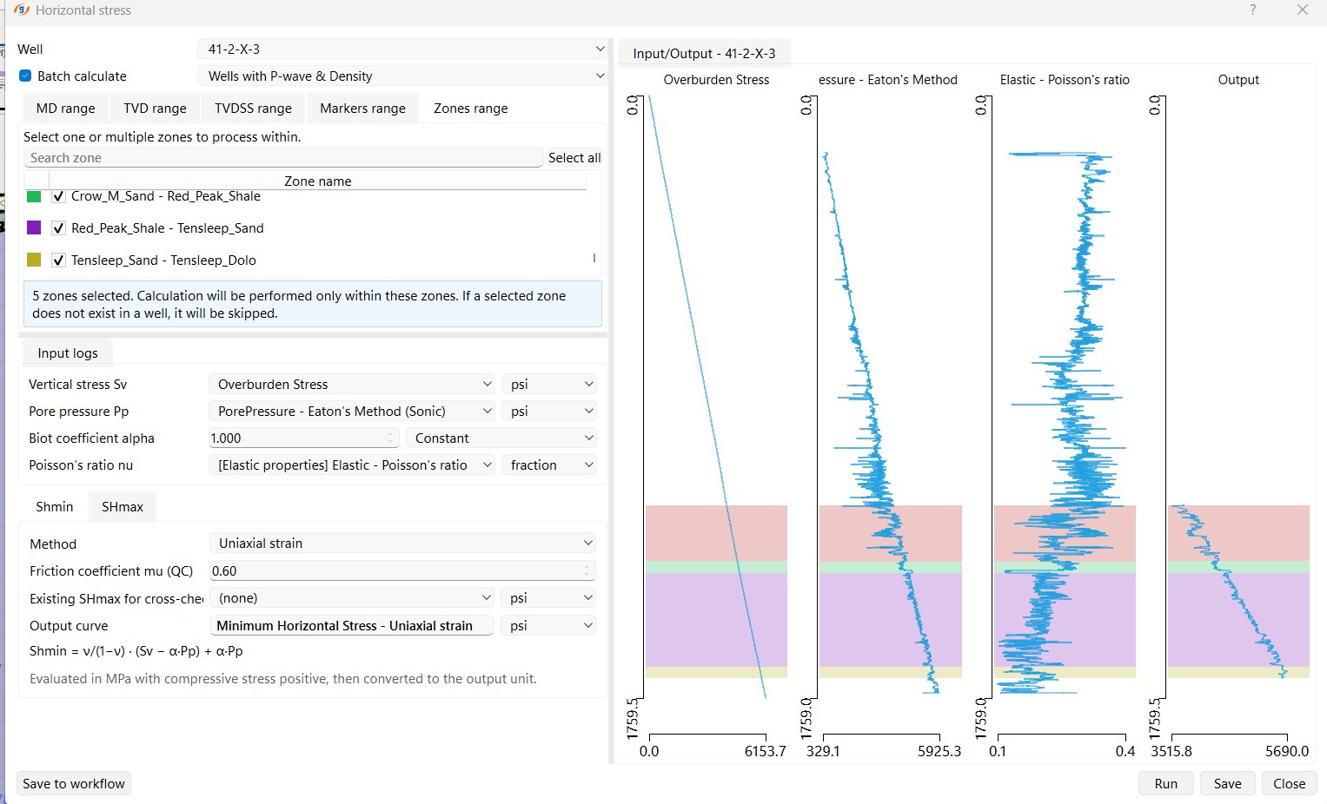Select the Input/Output - 41-2-X-3 tab
This screenshot has height=804, width=1327.
pos(704,53)
